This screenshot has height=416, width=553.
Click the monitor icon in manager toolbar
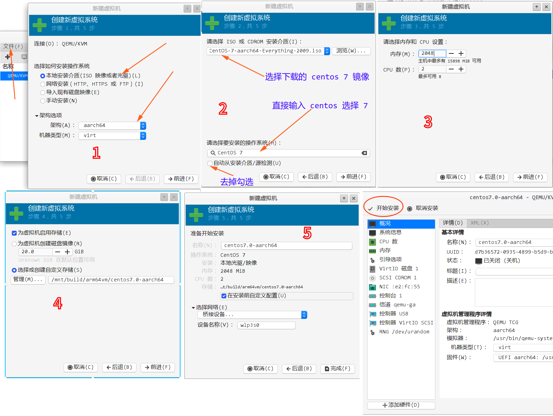click(x=24, y=57)
